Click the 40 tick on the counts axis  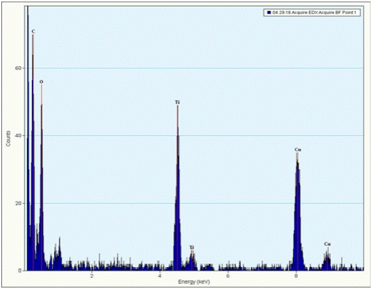[18, 135]
